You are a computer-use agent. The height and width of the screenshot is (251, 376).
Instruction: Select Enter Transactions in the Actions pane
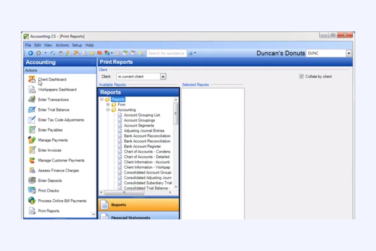[x=53, y=100]
